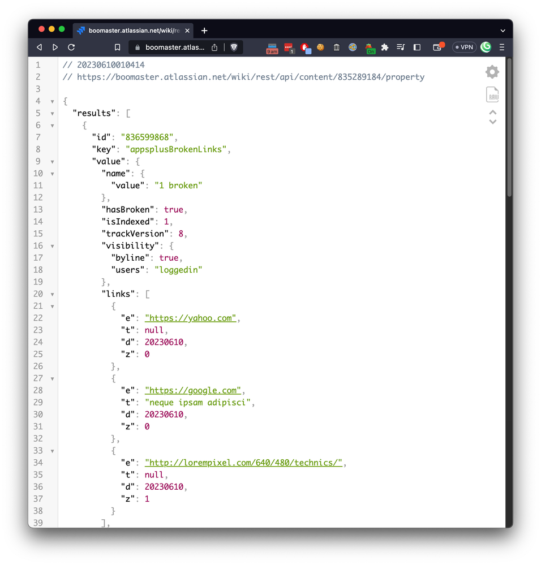Toggle the VPN control in the toolbar
Image resolution: width=541 pixels, height=565 pixels.
464,48
